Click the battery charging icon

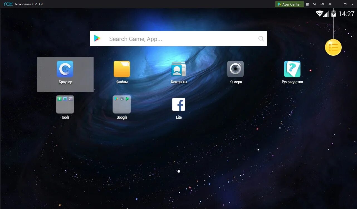pos(334,14)
